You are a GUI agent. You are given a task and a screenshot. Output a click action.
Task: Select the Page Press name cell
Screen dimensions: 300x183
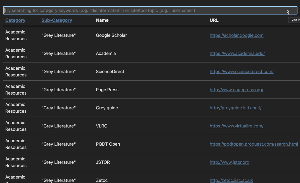[107, 90]
